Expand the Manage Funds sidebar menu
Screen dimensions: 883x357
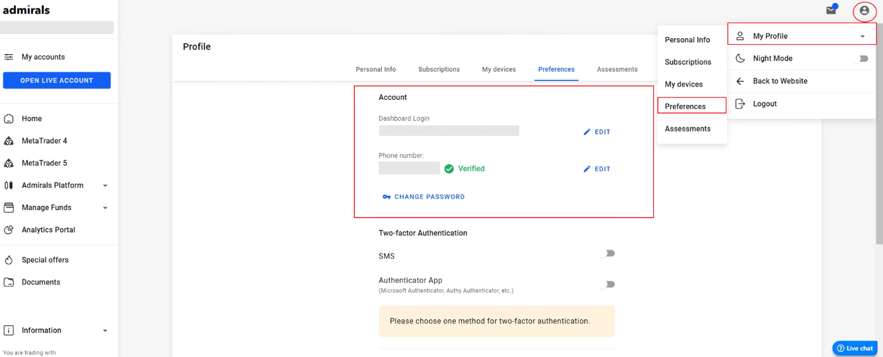(105, 208)
